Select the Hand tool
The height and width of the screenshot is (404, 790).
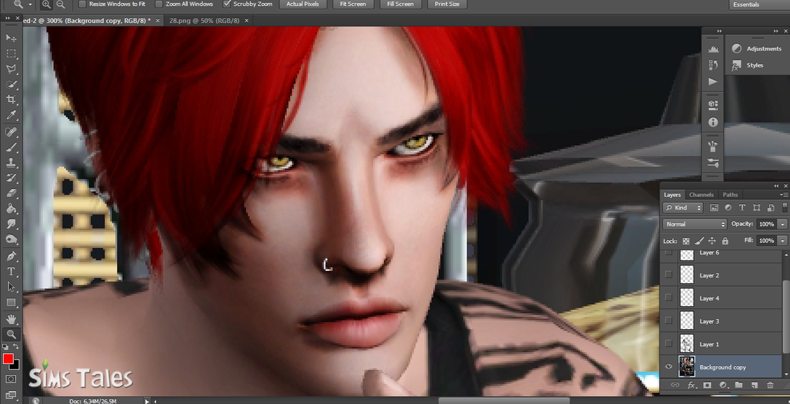click(x=11, y=318)
